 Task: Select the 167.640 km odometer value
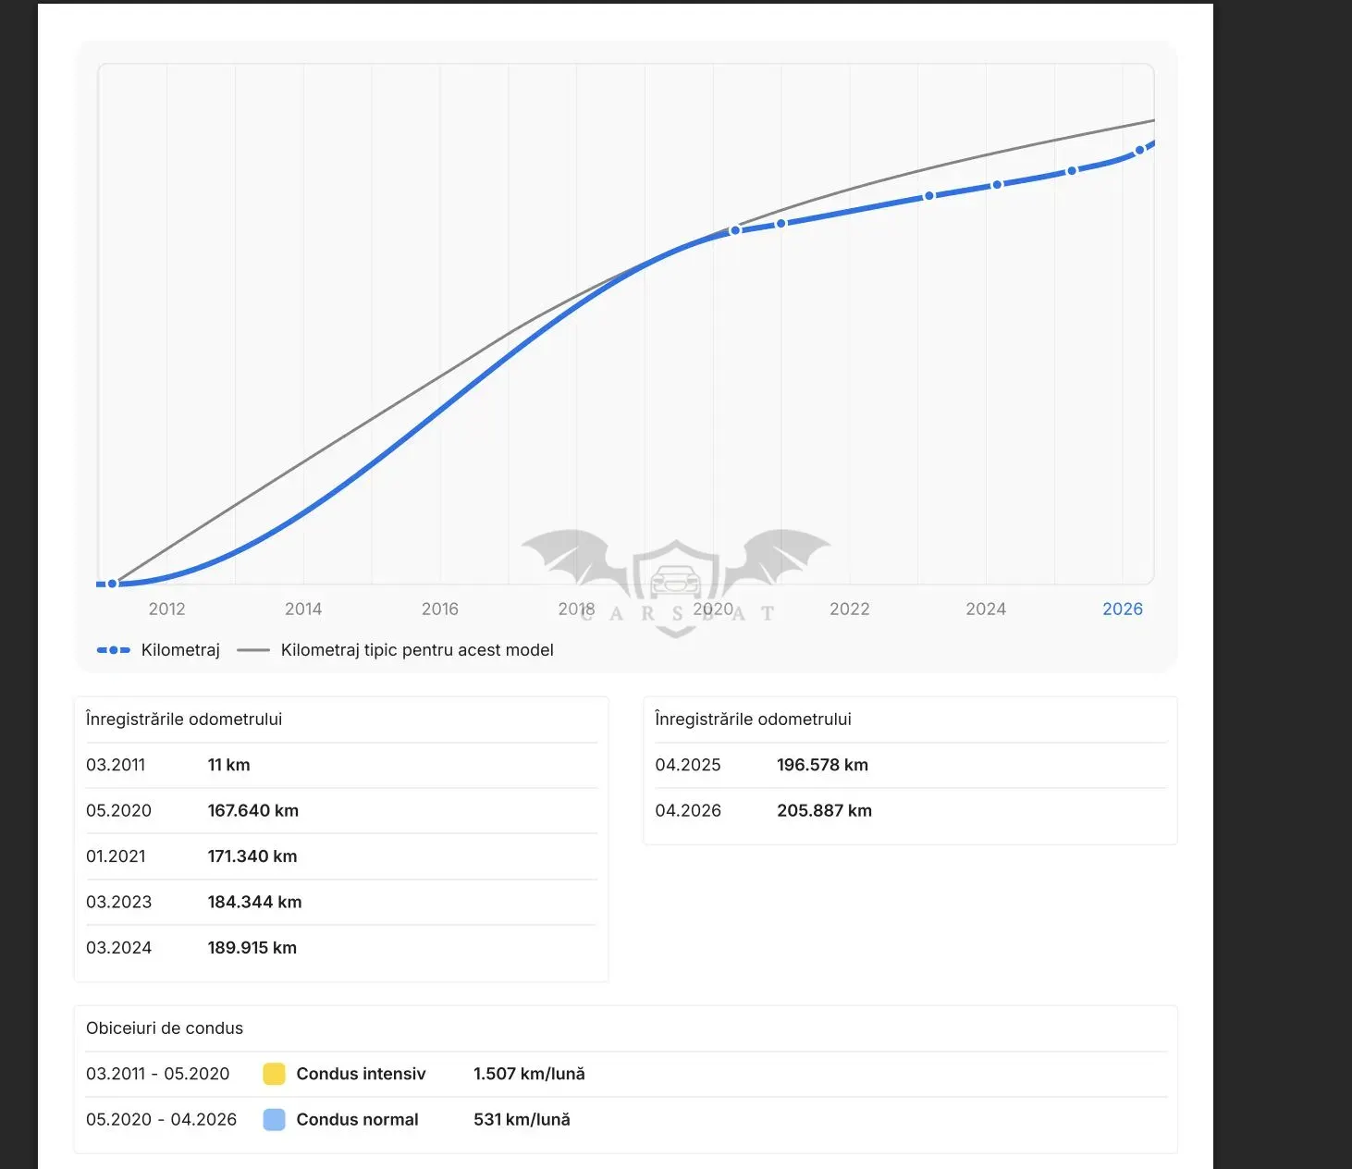253,811
